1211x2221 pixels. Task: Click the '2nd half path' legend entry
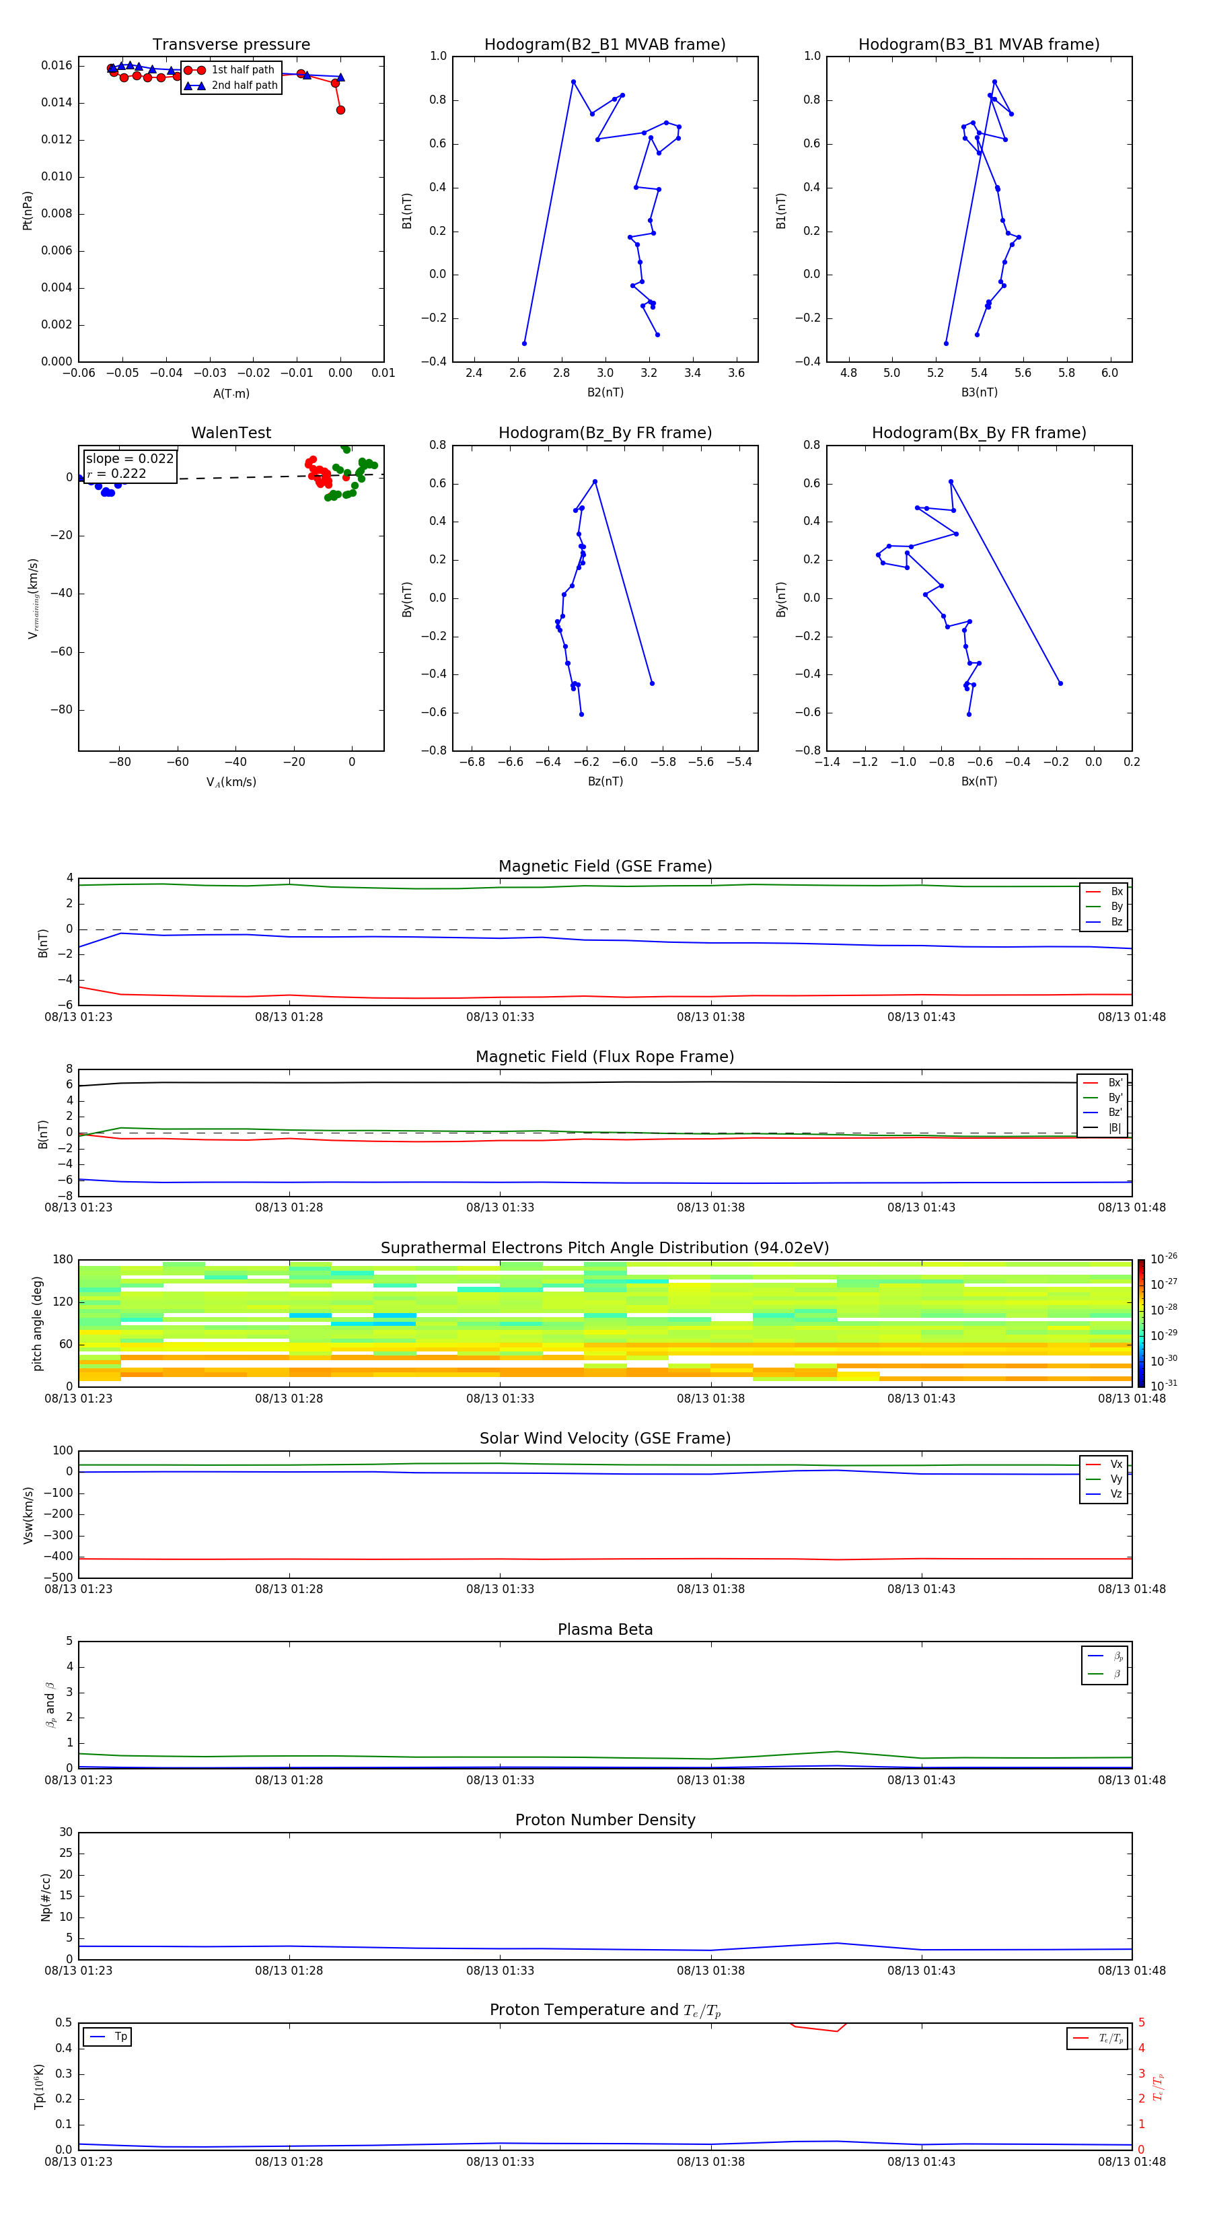(x=231, y=85)
